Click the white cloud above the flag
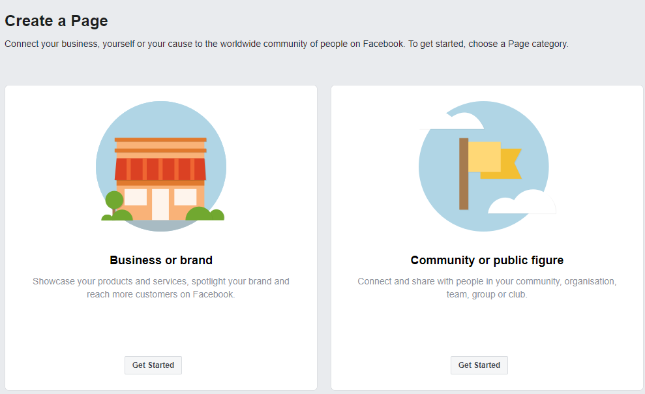Viewport: 645px width, 394px height. point(453,121)
